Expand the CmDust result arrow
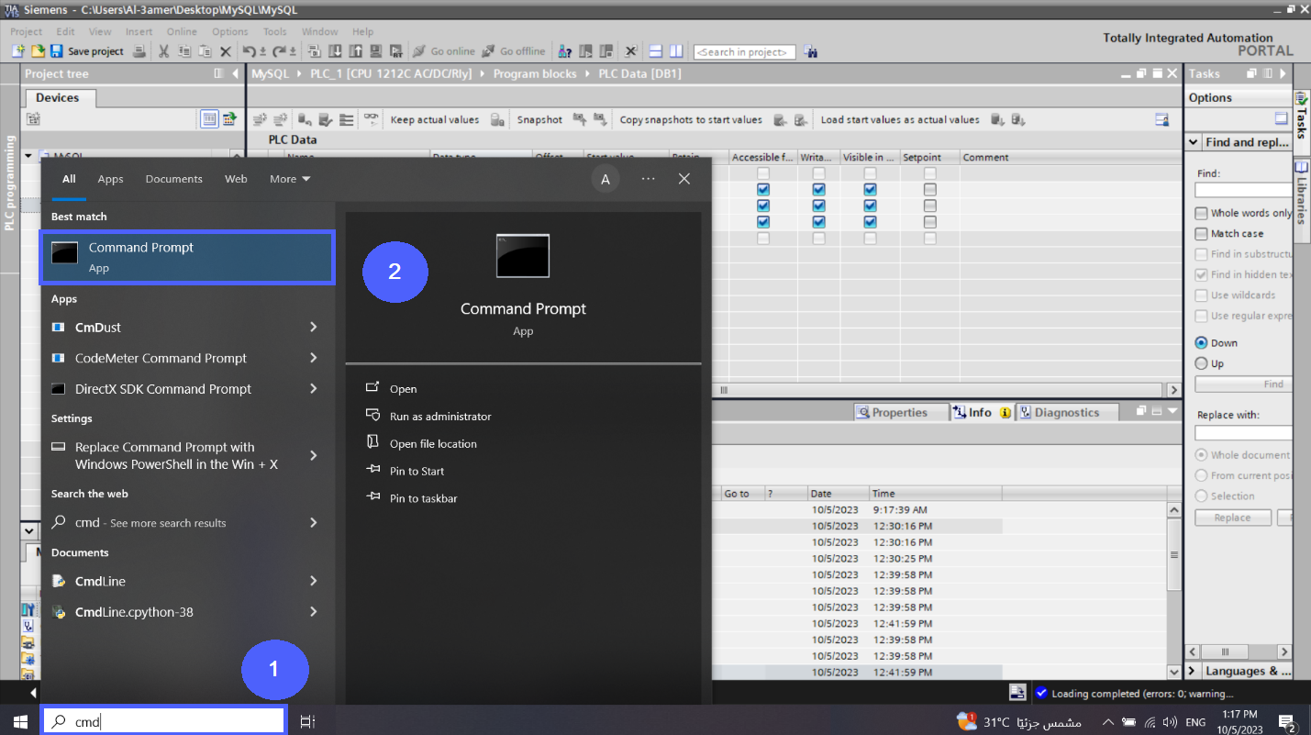This screenshot has height=735, width=1311. [x=314, y=328]
